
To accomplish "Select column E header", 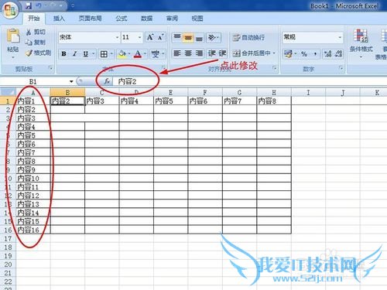I will pos(170,92).
